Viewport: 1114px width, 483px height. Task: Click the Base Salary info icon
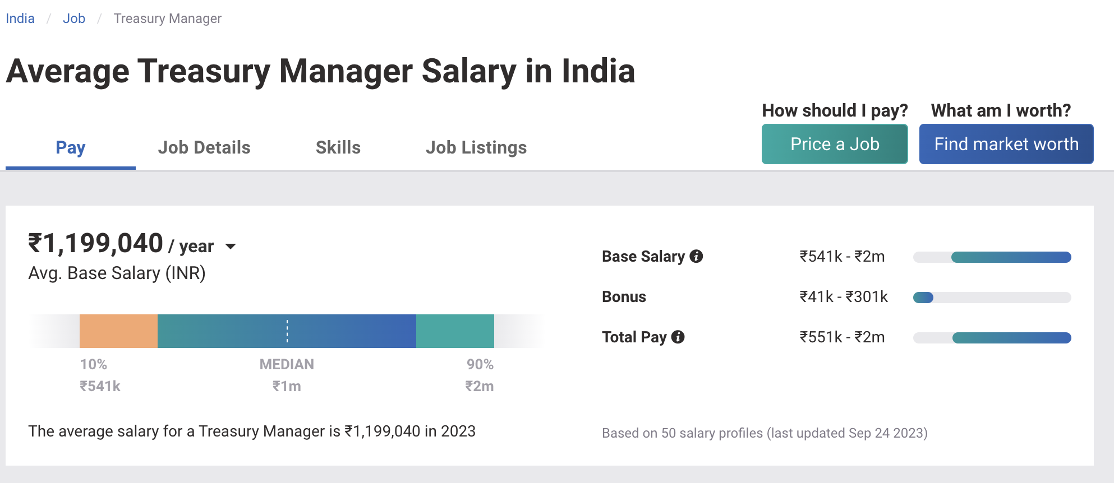point(696,257)
